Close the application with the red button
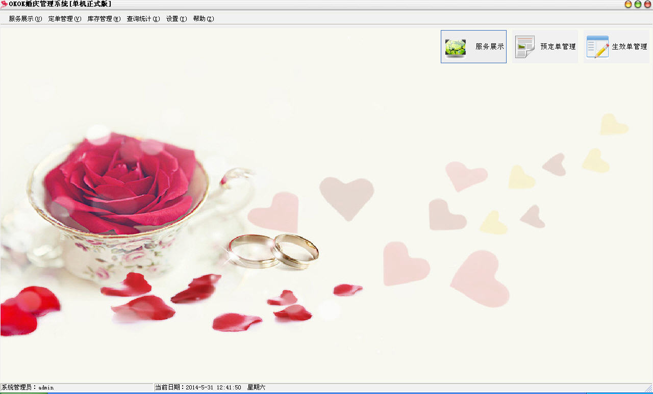 (x=647, y=4)
